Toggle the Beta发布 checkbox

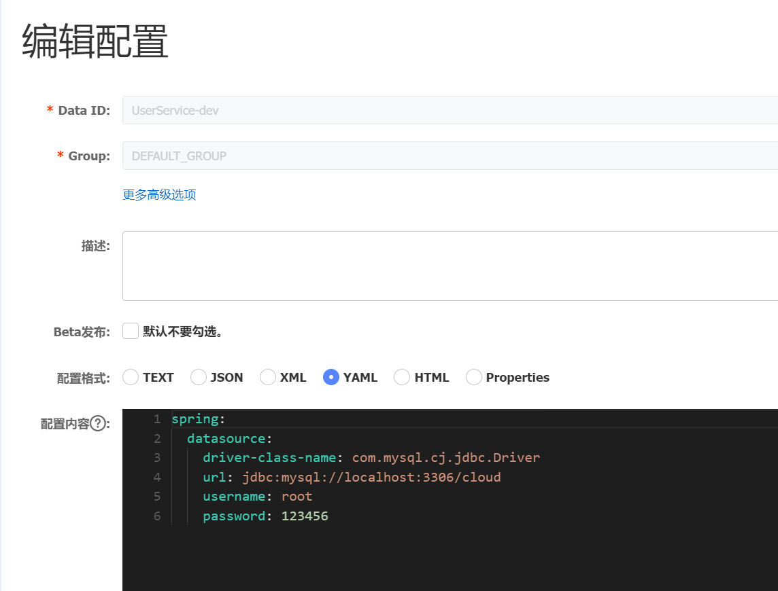coord(131,331)
